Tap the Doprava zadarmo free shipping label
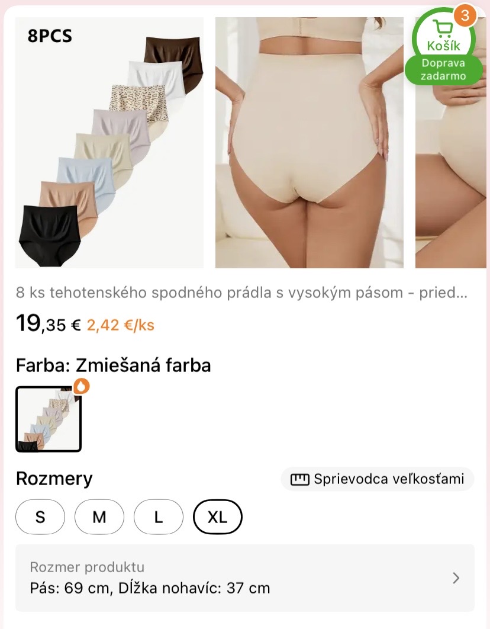Image resolution: width=490 pixels, height=629 pixels. (x=443, y=70)
